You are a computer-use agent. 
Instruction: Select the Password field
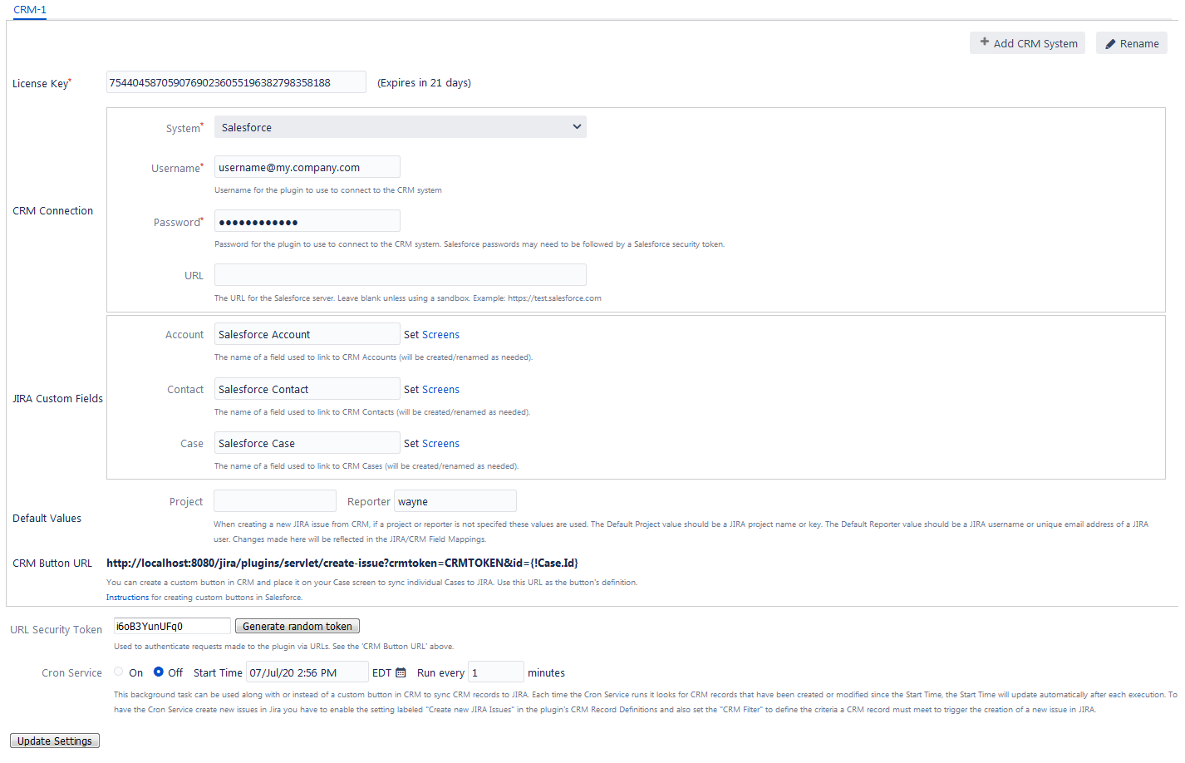tap(307, 221)
